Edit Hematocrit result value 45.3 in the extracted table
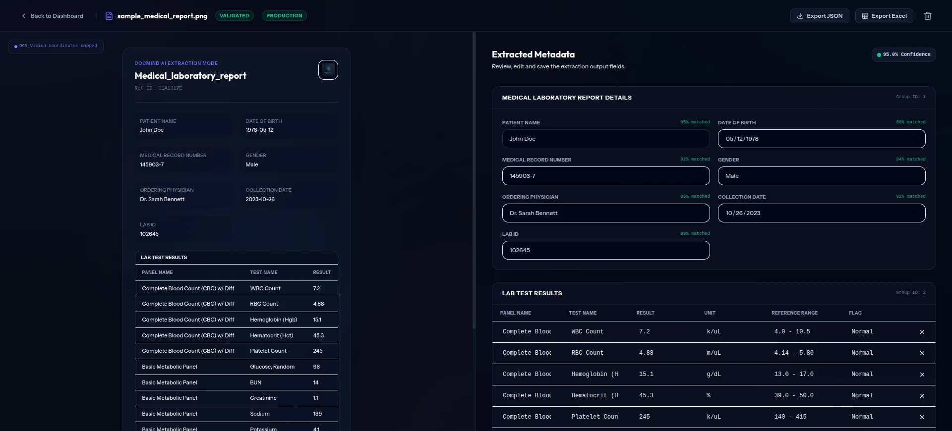 pyautogui.click(x=661, y=395)
